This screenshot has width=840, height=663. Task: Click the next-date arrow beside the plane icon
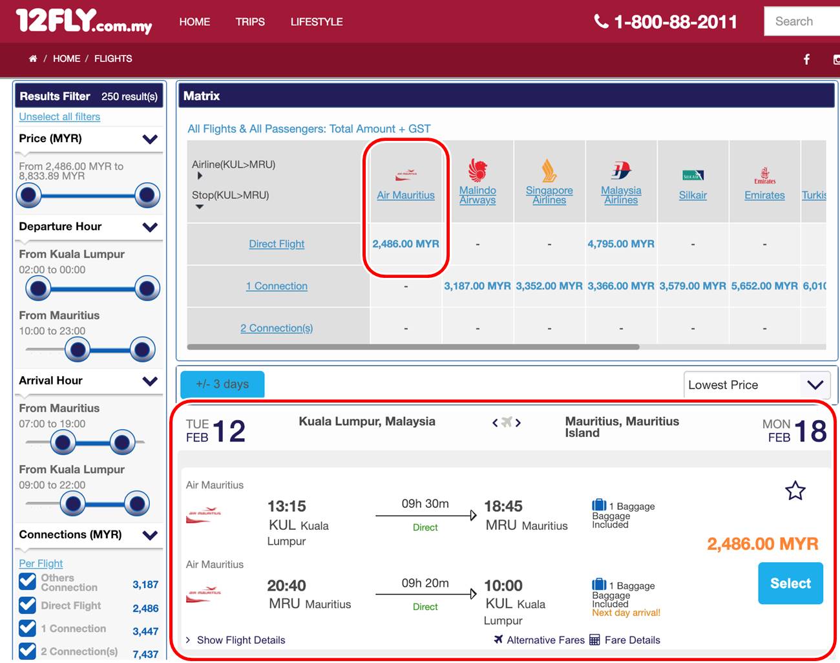(518, 423)
